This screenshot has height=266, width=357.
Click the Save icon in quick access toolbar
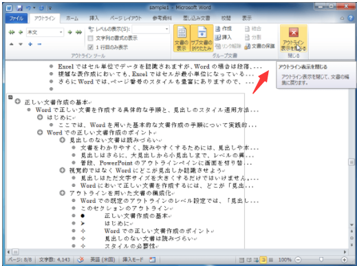(20, 8)
